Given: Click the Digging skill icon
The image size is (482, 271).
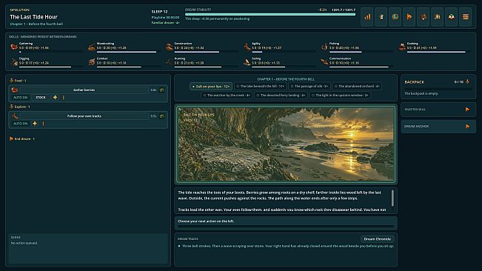Looking at the screenshot, I should [x=14, y=61].
